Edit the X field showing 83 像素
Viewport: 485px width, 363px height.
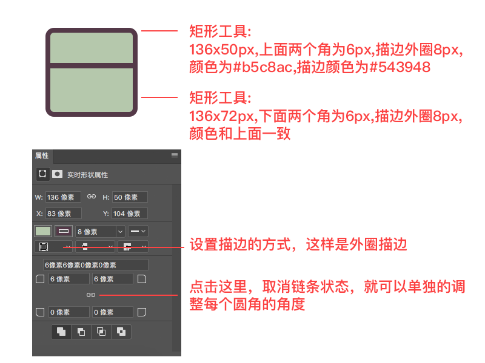click(64, 214)
